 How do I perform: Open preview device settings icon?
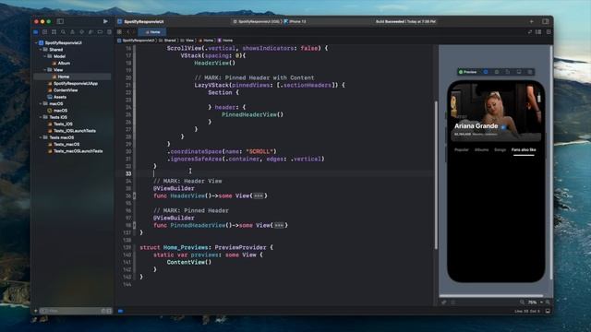497,72
